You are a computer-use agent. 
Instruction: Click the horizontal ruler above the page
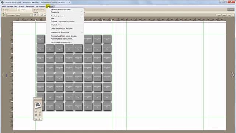[119, 20]
